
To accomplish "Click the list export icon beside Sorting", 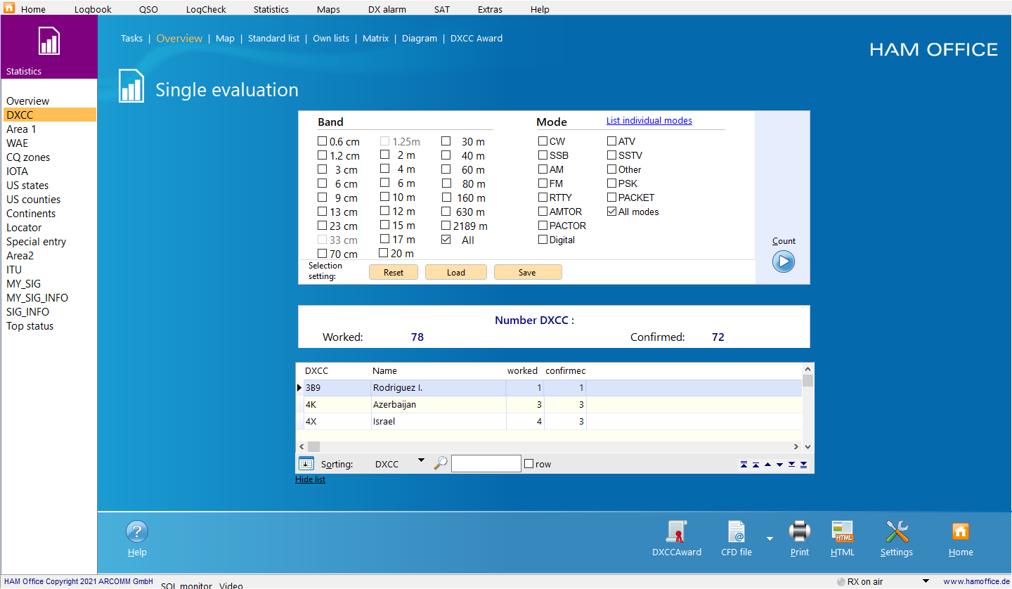I will point(306,463).
